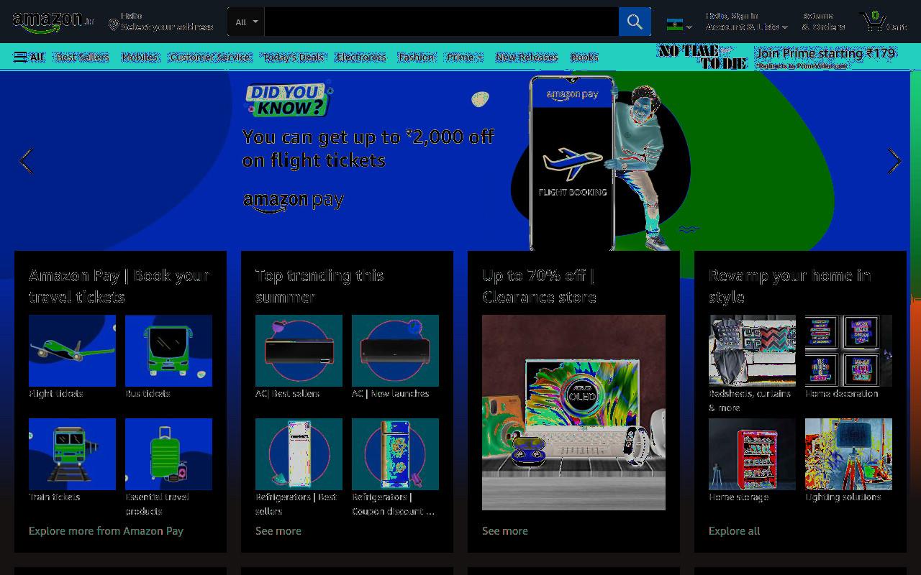Open the Refrigerators Best sellers image
Screen dimensions: 921x575
(x=299, y=454)
